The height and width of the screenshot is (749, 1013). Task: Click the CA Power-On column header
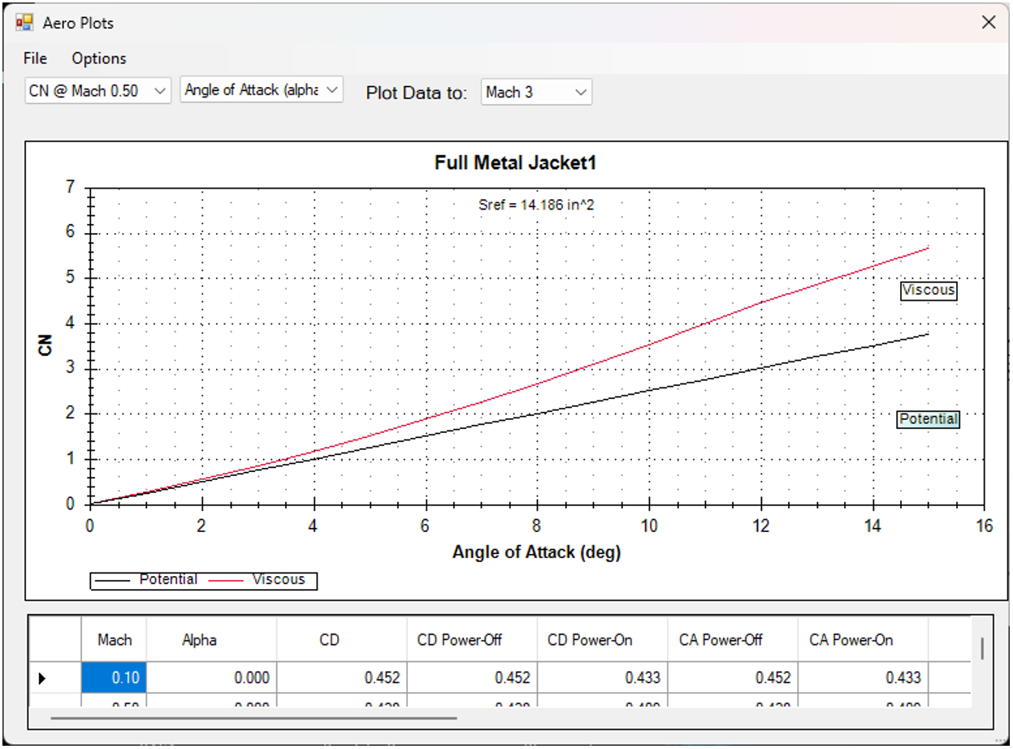pos(851,640)
